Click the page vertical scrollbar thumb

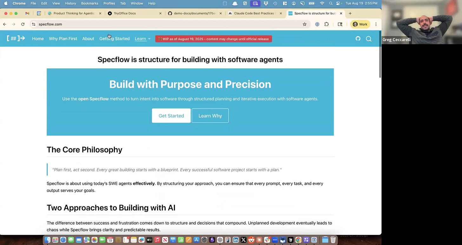[x=380, y=54]
